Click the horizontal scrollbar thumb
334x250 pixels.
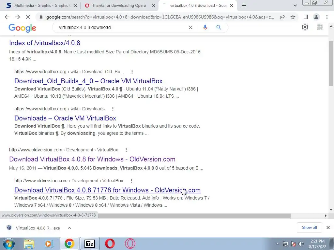click(194, 215)
